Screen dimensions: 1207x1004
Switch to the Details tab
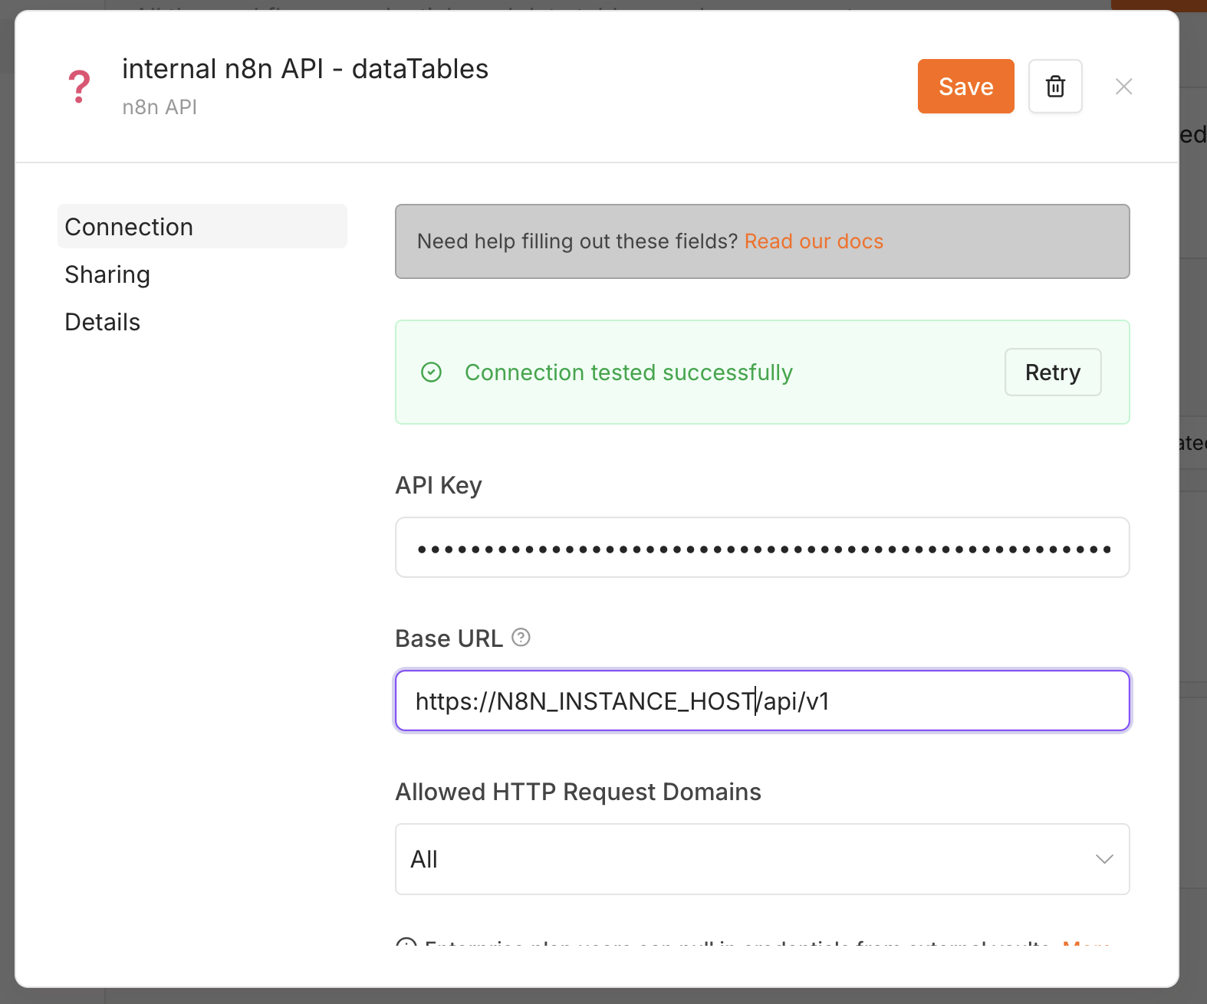103,322
